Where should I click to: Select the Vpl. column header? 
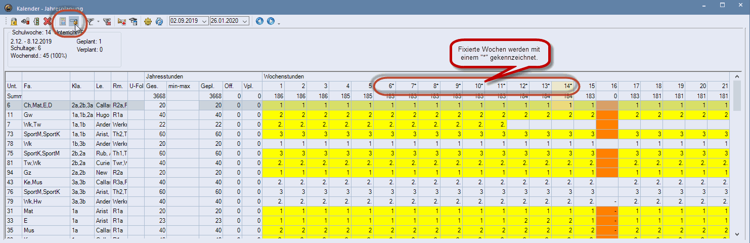click(x=251, y=86)
